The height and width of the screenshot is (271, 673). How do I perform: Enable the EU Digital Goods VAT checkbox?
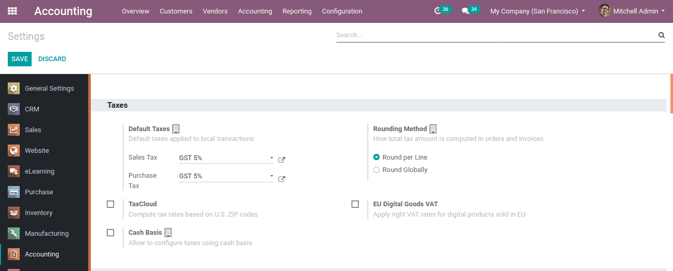click(355, 204)
